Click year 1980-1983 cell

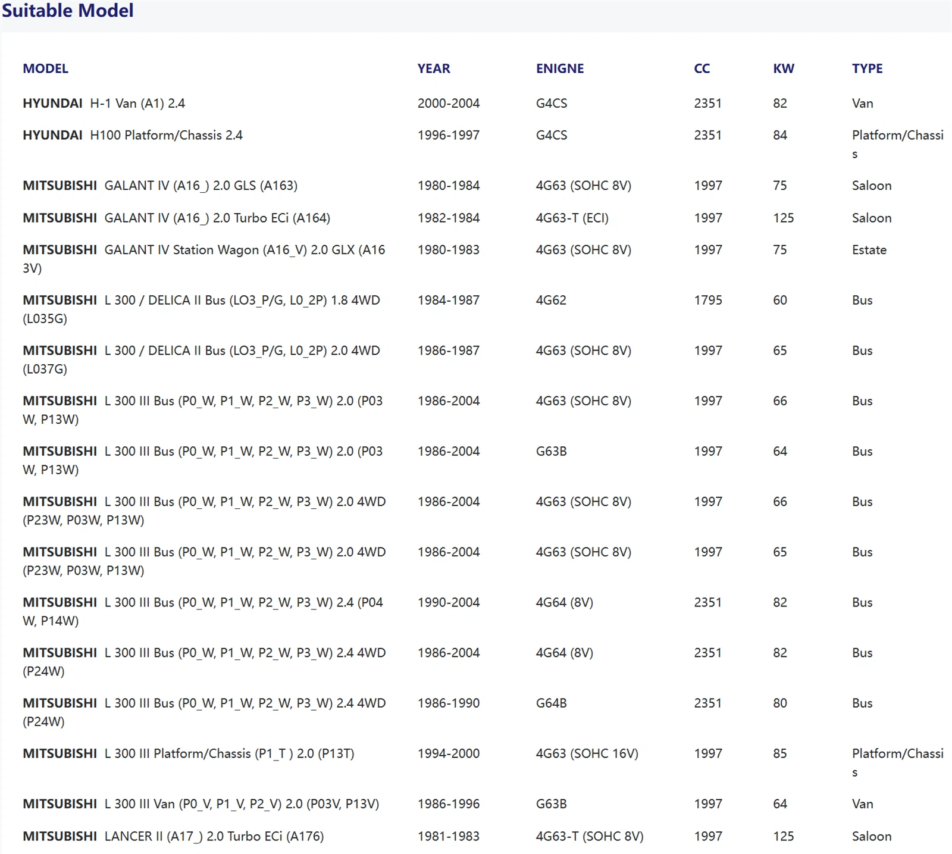pos(449,250)
